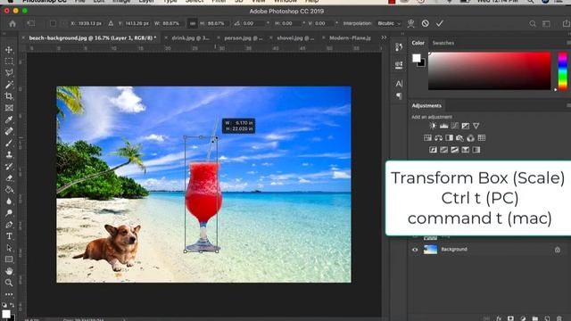Open the Edit Toolbar ellipsis menu

[9, 294]
